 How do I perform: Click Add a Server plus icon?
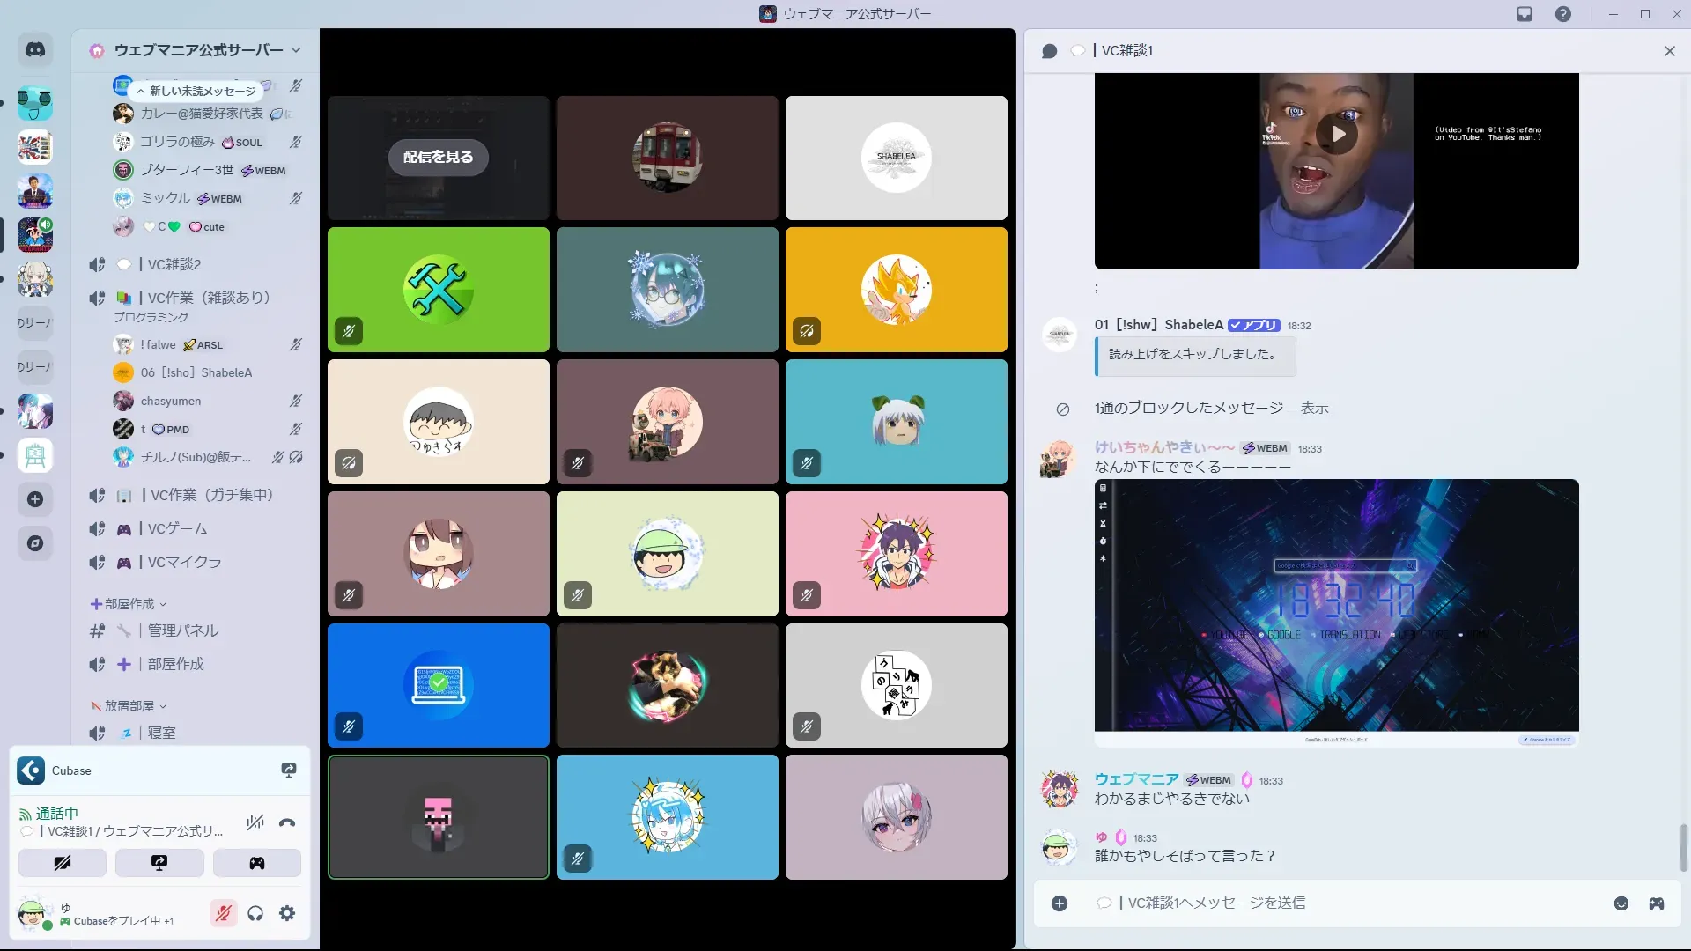[35, 500]
